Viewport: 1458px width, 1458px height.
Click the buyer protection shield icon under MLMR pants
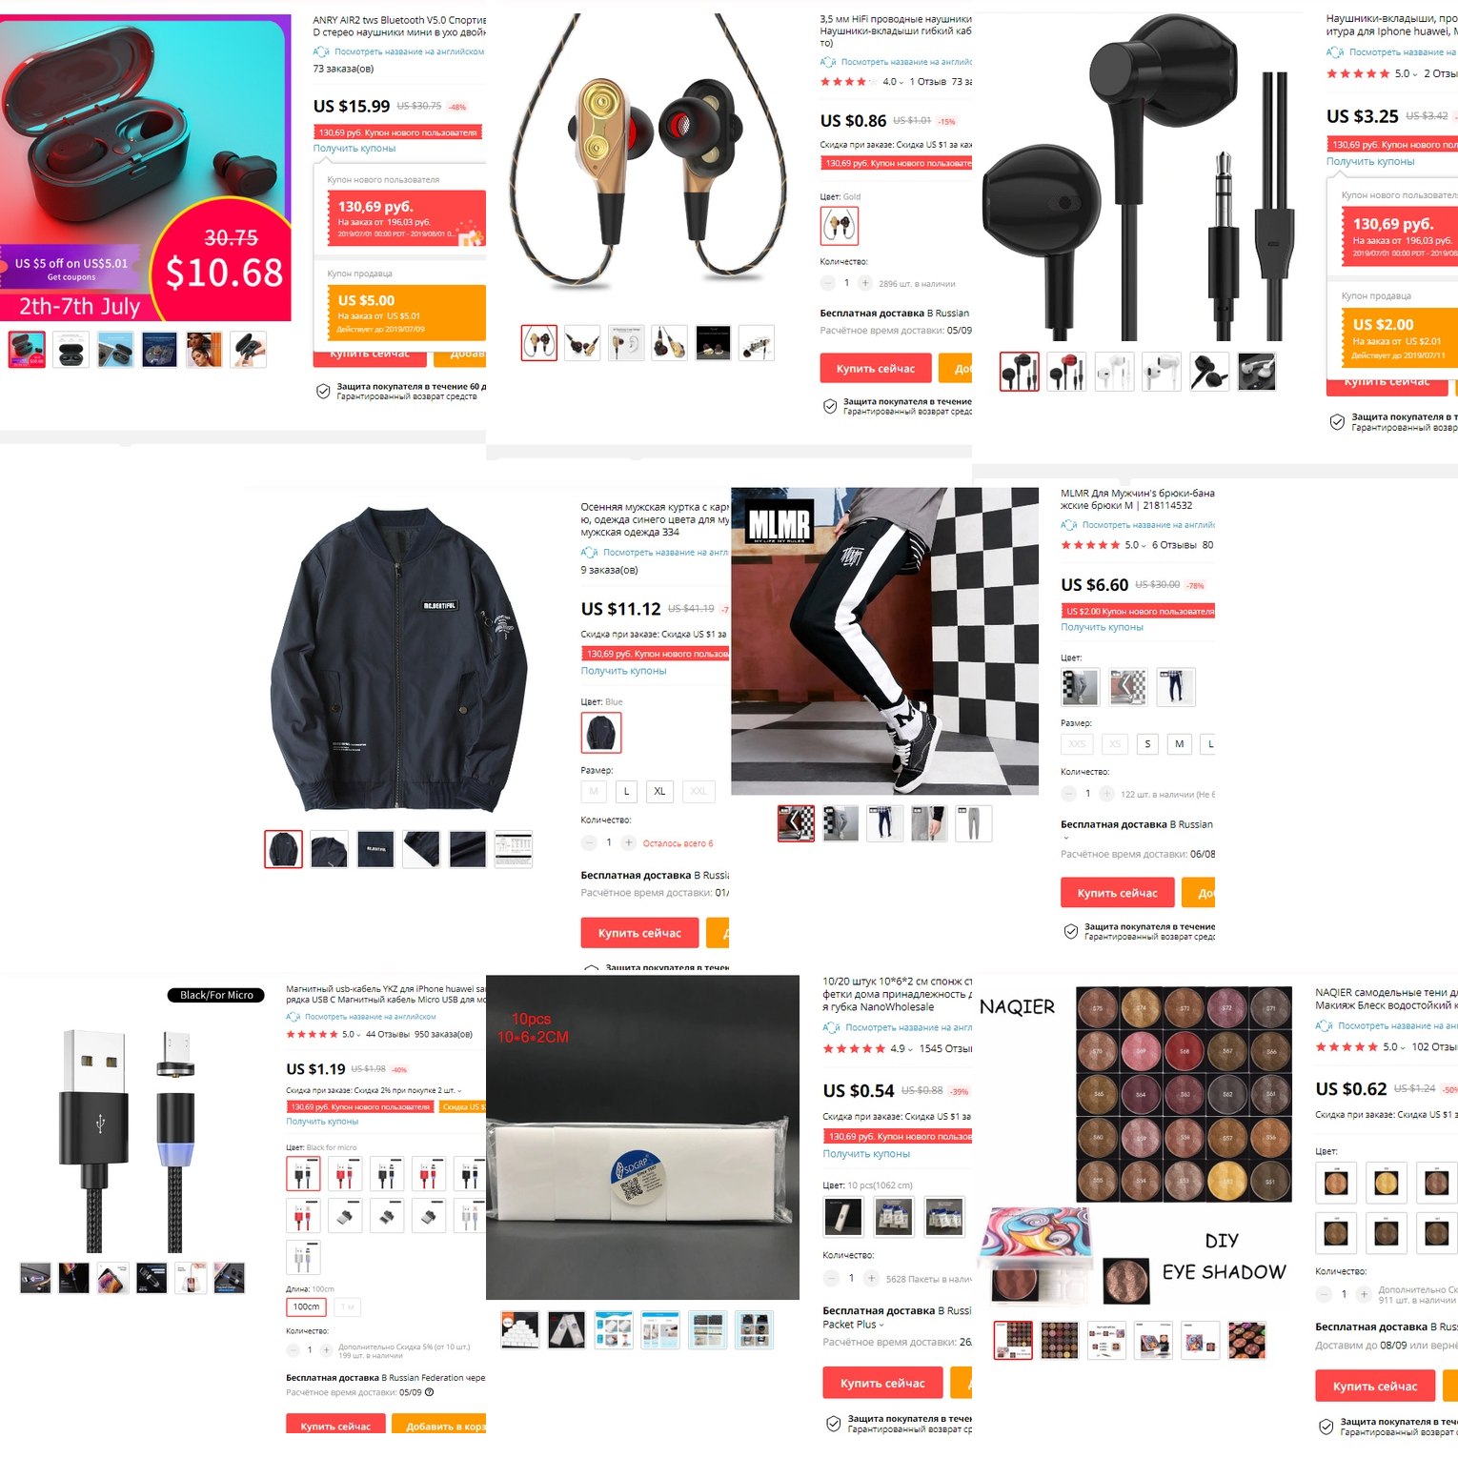pyautogui.click(x=1071, y=931)
